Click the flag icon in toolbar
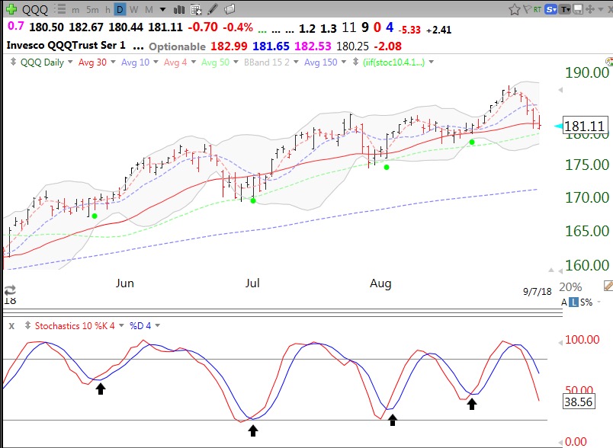This screenshot has width=613, height=448. pos(527,8)
